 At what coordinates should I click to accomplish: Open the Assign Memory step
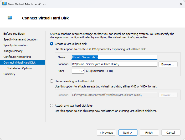(13, 51)
